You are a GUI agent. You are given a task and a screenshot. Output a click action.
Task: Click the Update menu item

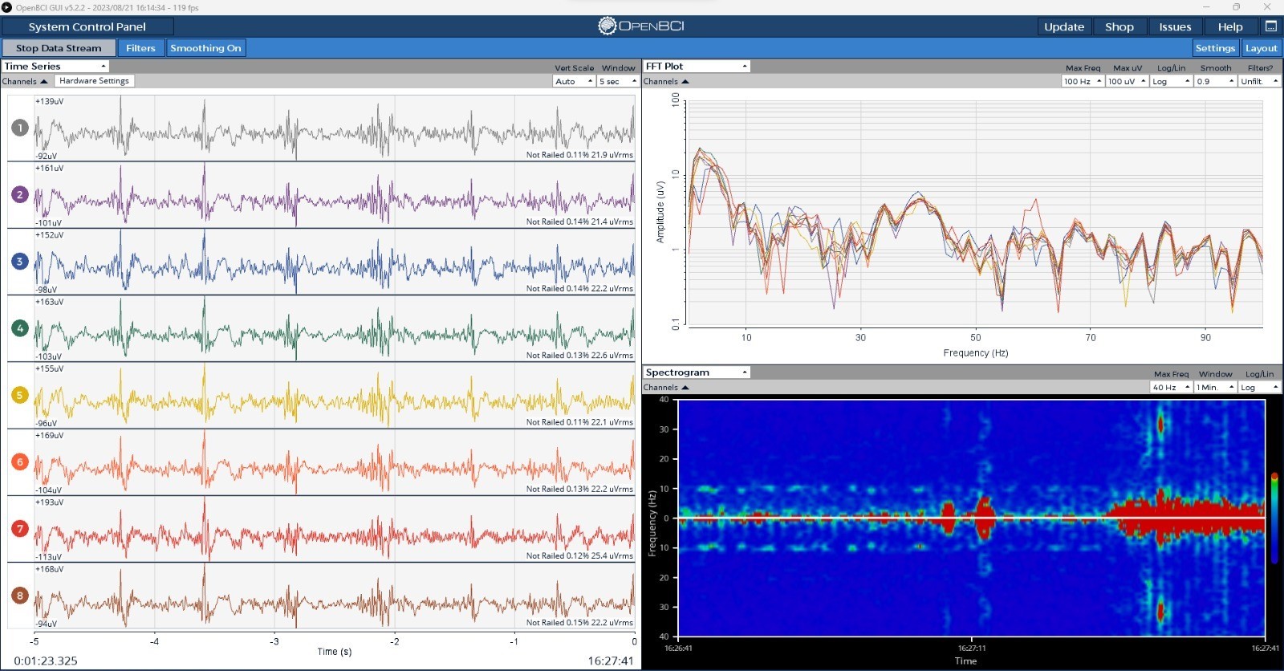click(1064, 26)
